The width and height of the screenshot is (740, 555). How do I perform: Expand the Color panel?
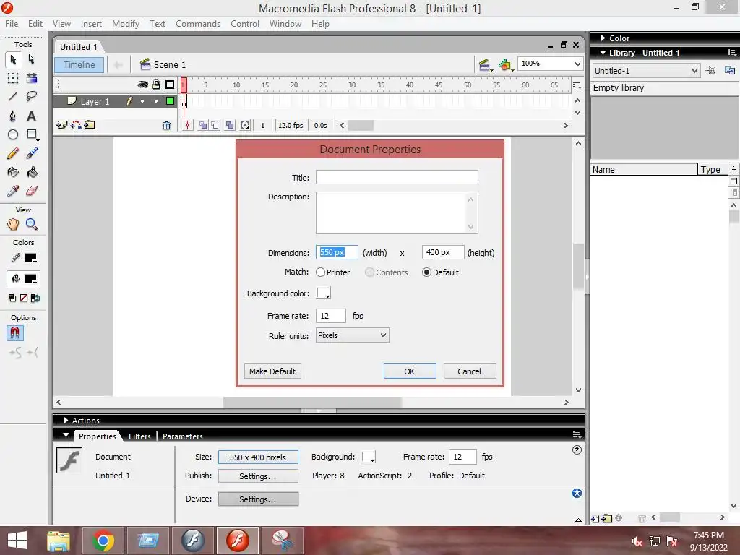(x=603, y=38)
